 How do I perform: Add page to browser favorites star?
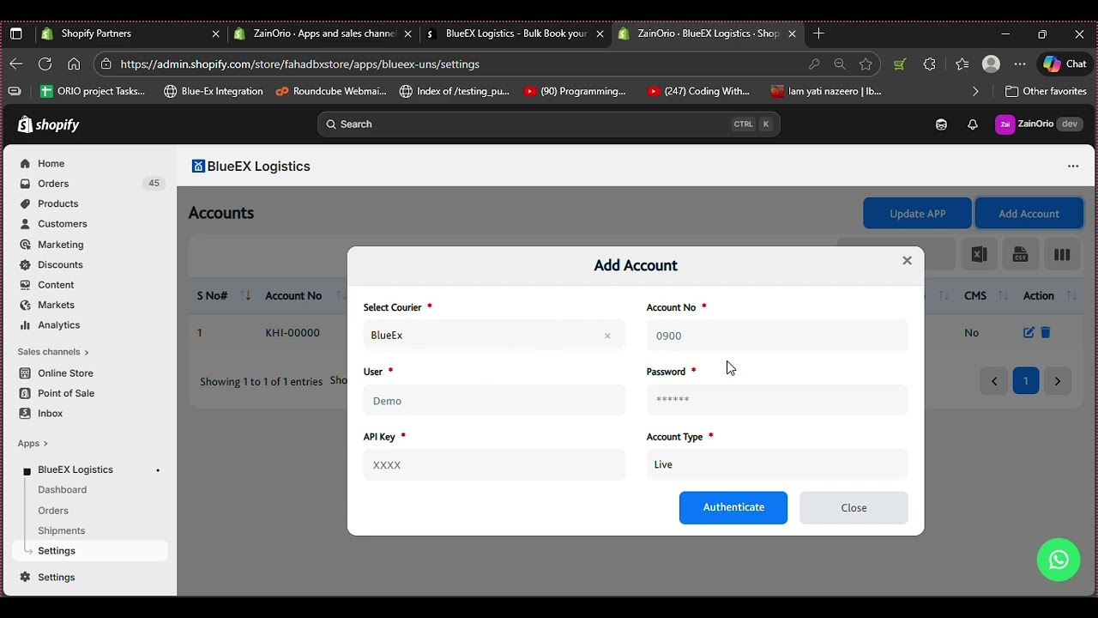click(866, 64)
